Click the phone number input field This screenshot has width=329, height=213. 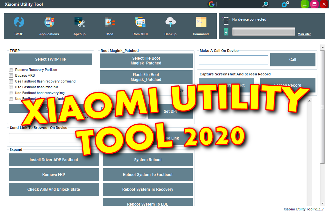click(x=234, y=60)
